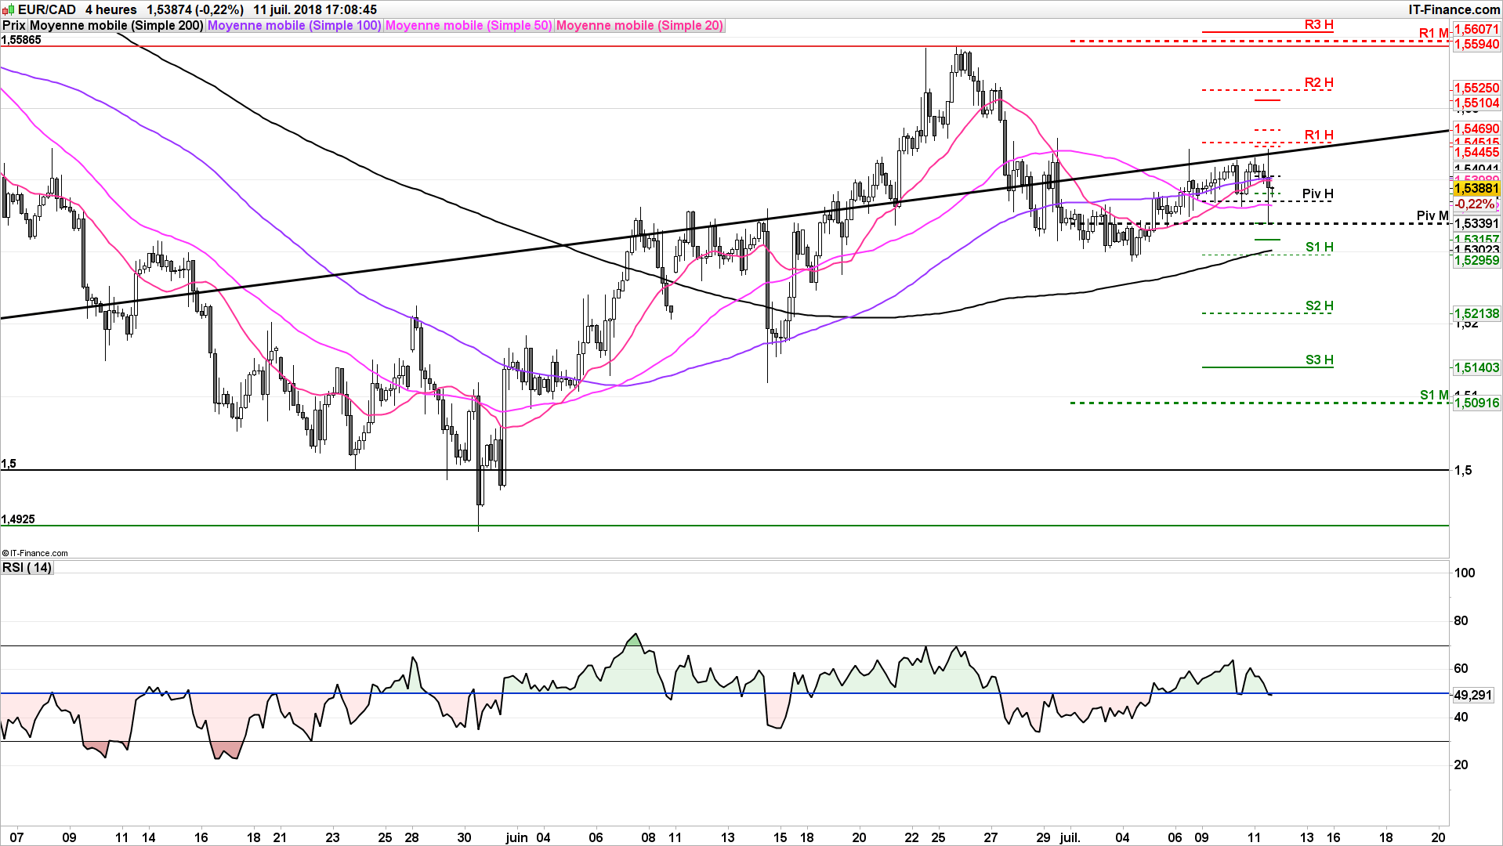Select Moyenne mobile (Simple 100) legend
The image size is (1503, 846).
(294, 26)
